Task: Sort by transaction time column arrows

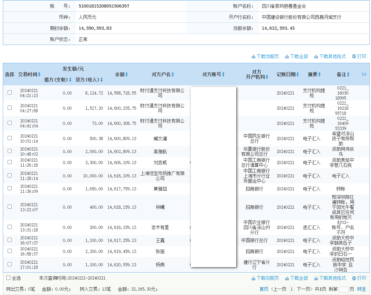Action: 39,75
